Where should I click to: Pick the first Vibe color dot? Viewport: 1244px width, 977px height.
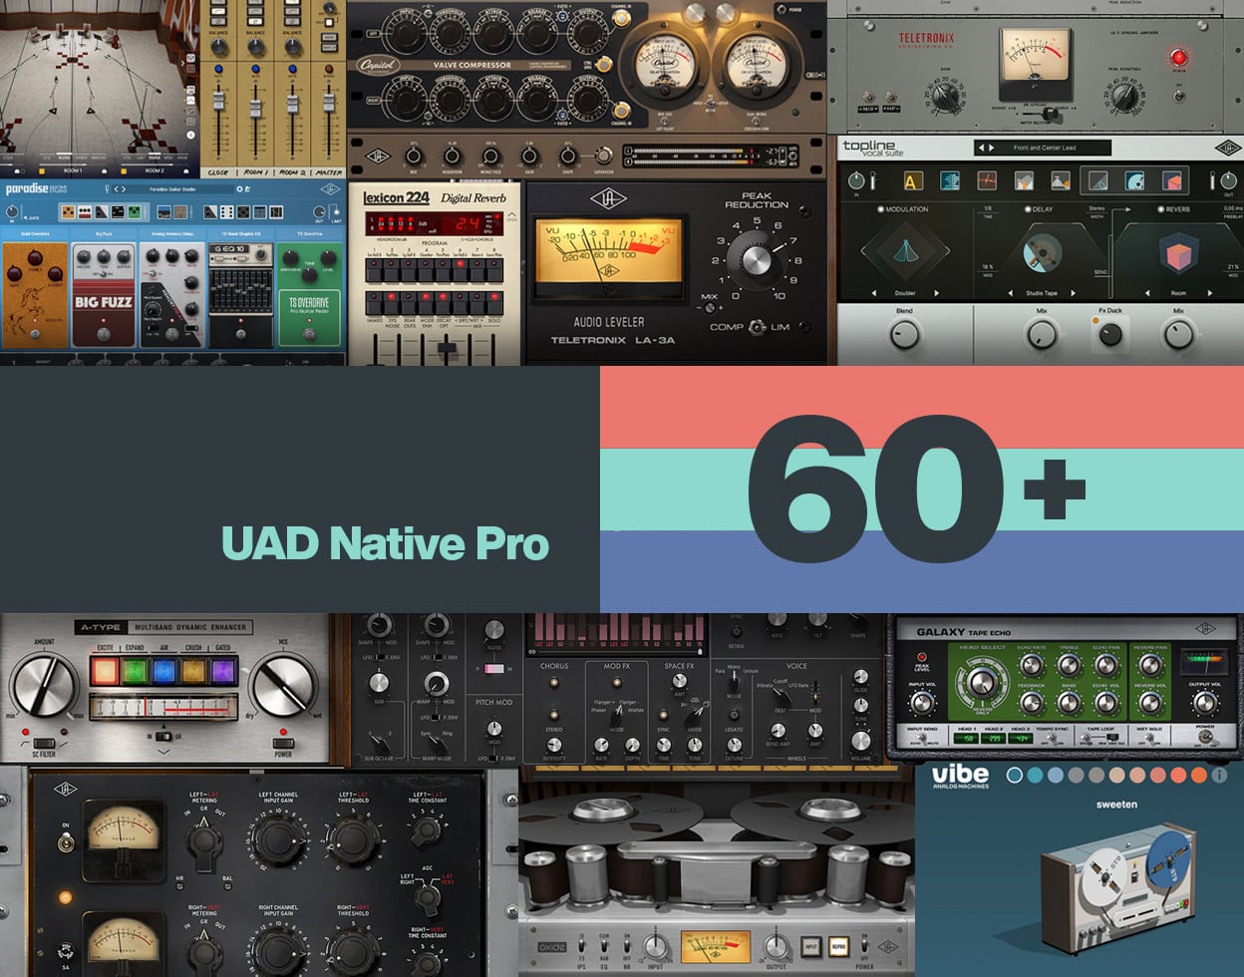[1014, 775]
